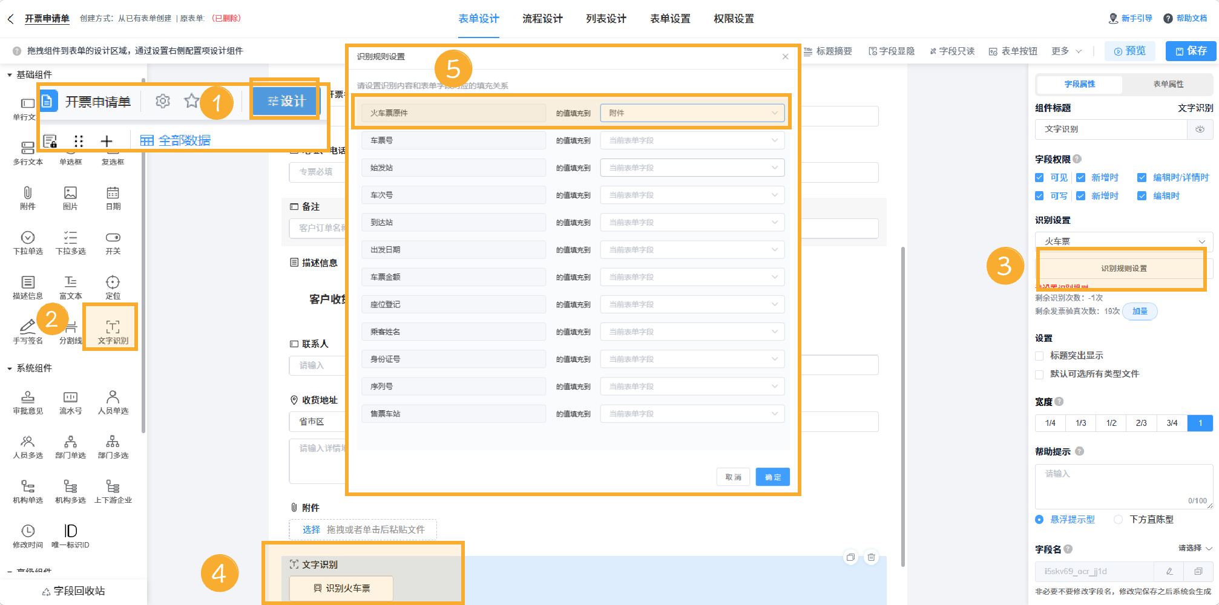The image size is (1219, 605).
Task: Toggle the 可见 field permission checkbox
Action: point(1039,177)
